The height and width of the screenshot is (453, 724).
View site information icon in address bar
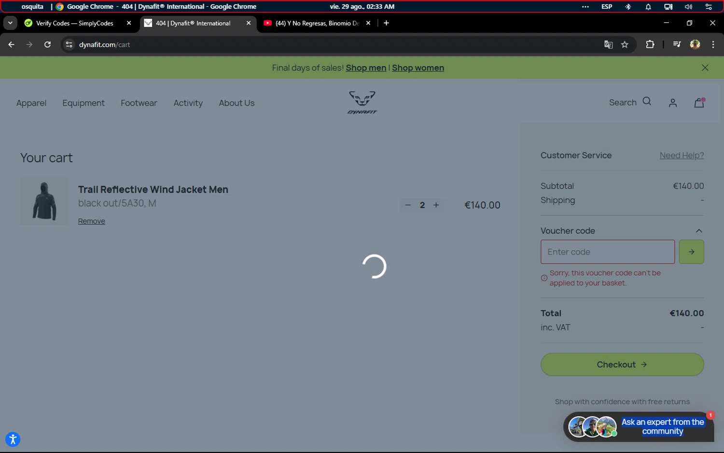(69, 44)
